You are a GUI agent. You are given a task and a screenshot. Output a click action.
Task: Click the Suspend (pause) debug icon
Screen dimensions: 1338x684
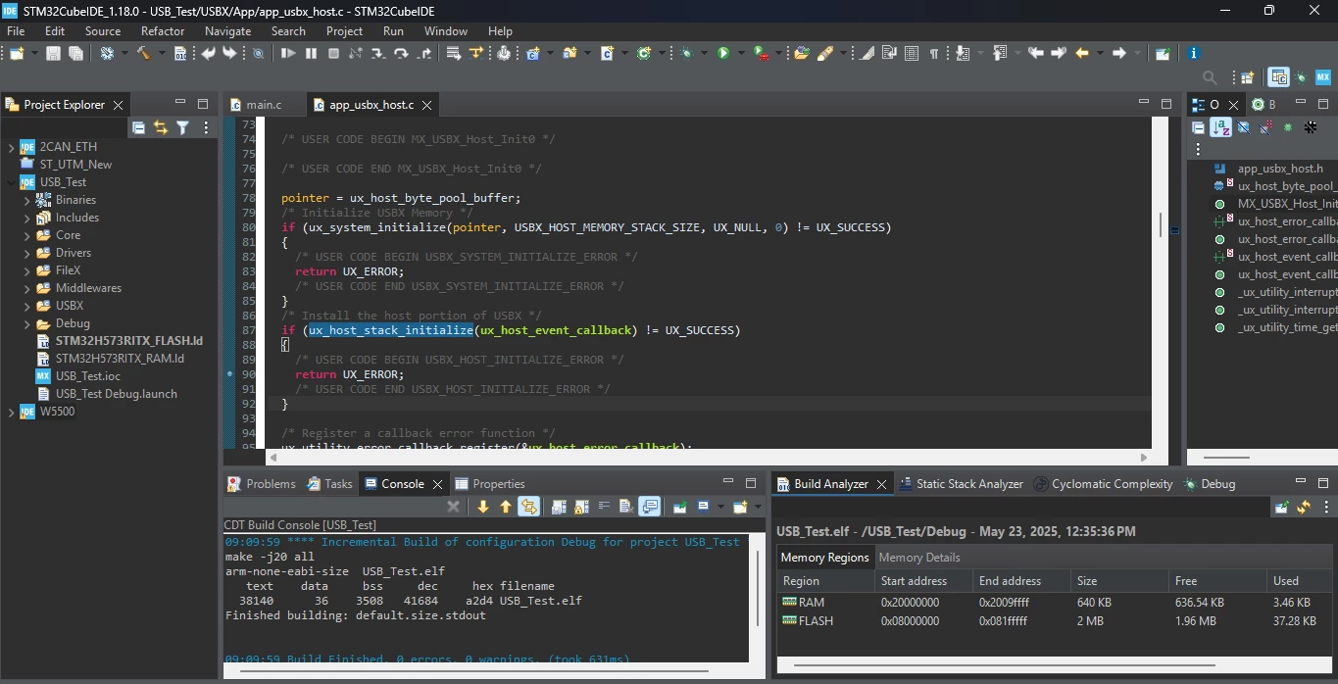pyautogui.click(x=311, y=53)
